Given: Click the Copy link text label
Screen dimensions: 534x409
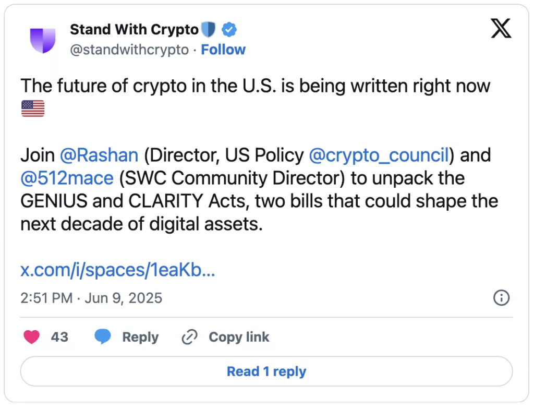Looking at the screenshot, I should click(x=239, y=337).
